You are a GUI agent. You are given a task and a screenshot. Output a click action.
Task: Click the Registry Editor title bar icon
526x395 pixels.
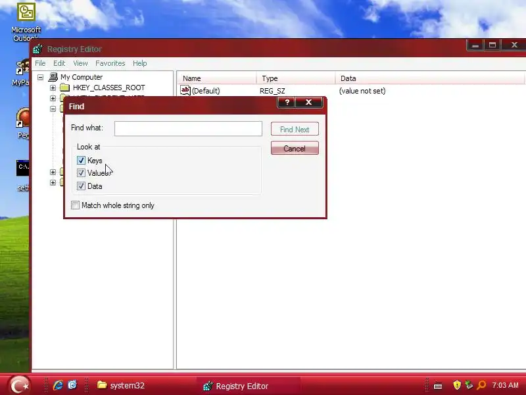37,49
